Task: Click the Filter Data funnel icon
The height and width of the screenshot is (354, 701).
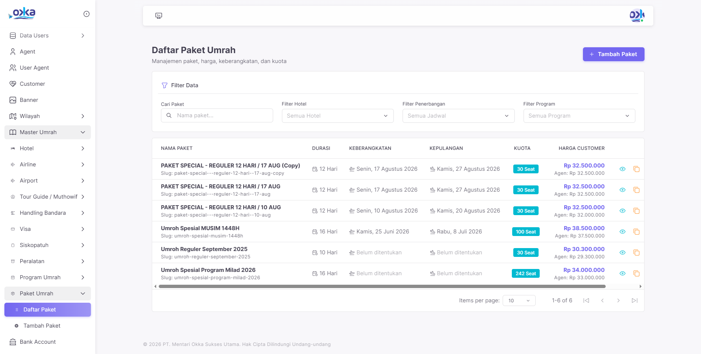Action: point(165,85)
